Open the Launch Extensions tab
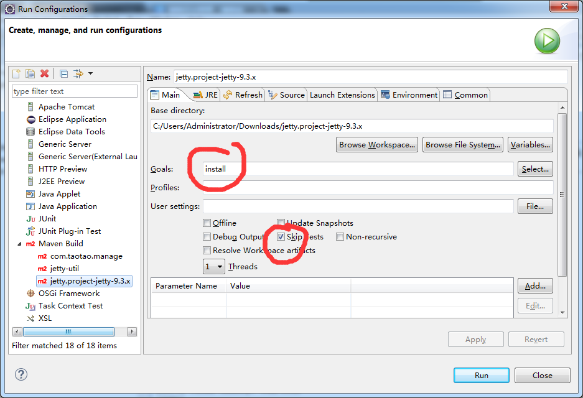This screenshot has width=583, height=398. [342, 95]
